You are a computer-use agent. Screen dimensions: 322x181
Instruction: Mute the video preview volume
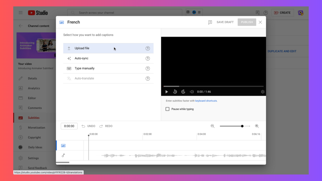(192, 92)
